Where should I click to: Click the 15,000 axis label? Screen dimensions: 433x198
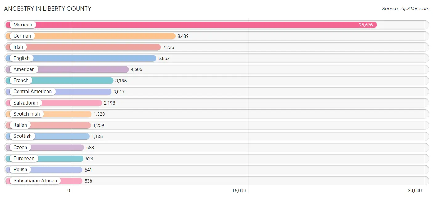pyautogui.click(x=239, y=191)
